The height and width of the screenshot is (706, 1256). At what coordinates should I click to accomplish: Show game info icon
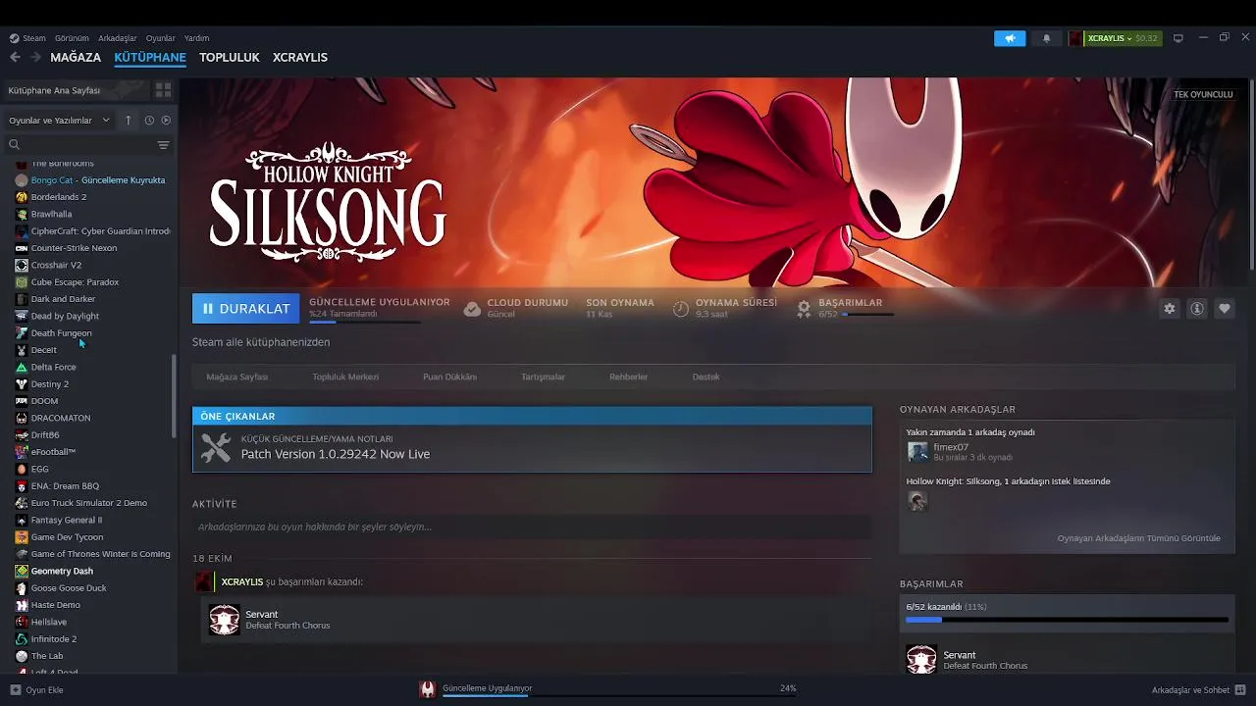tap(1197, 308)
